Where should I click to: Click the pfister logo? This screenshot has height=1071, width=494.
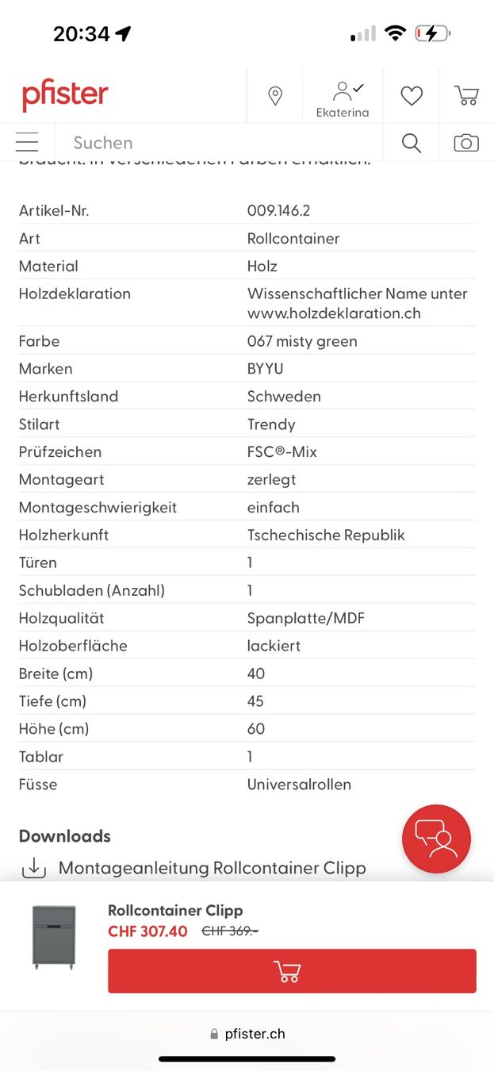65,96
